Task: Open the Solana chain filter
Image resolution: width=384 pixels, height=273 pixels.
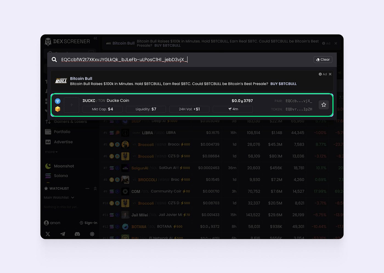Action: [61, 176]
